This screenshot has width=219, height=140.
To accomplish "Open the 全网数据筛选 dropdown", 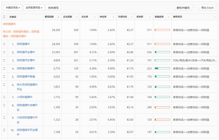I will 34,7.
